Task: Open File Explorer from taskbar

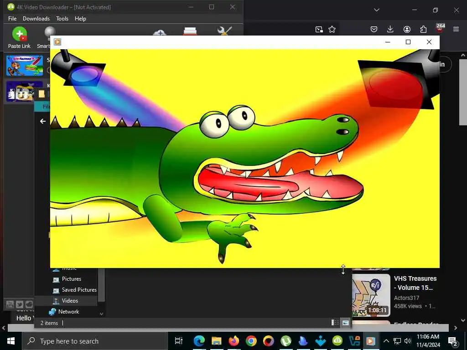Action: [x=217, y=341]
